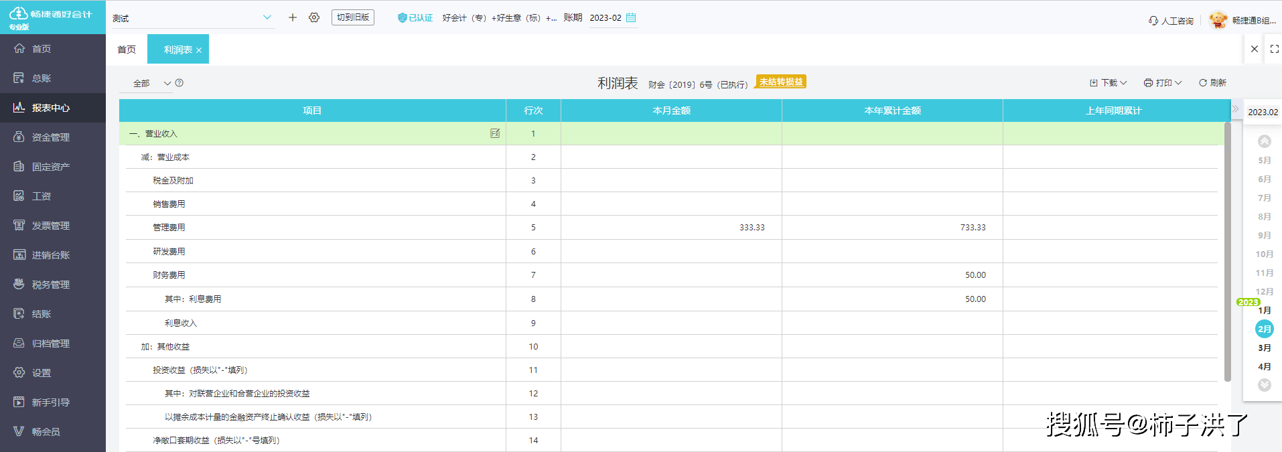
Task: Click the 切到旧版 button
Action: [x=353, y=17]
